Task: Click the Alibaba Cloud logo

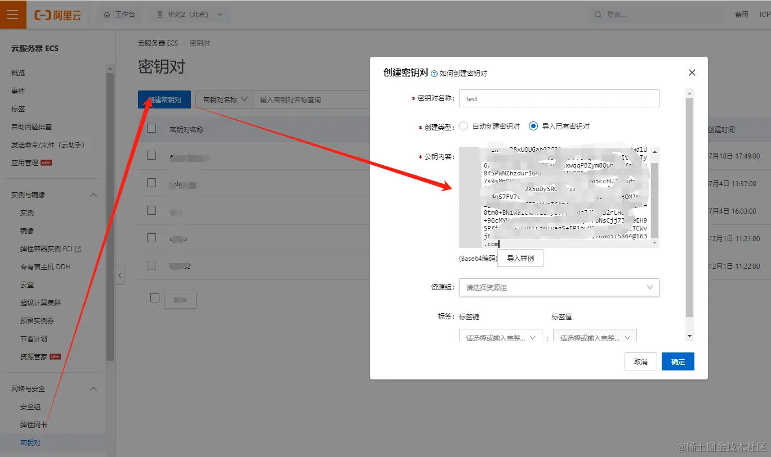Action: [57, 14]
